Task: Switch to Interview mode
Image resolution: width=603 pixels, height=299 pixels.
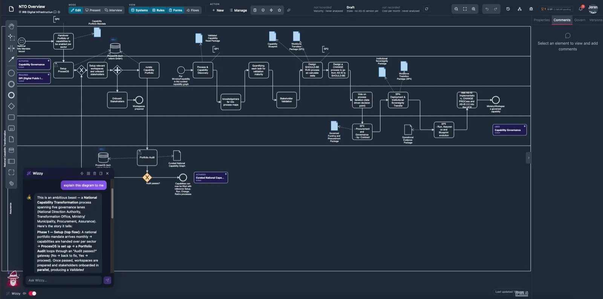Action: [x=113, y=10]
